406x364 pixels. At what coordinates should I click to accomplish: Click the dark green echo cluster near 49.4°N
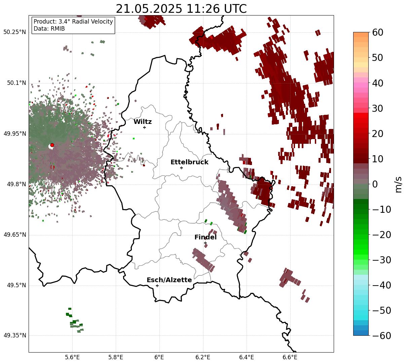[x=75, y=320]
